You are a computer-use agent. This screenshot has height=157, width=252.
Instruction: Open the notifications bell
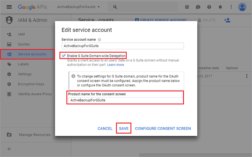point(220,7)
